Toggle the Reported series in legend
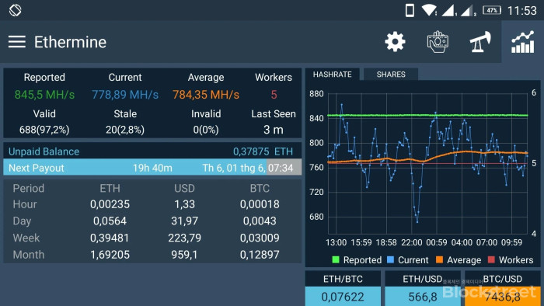 [357, 260]
